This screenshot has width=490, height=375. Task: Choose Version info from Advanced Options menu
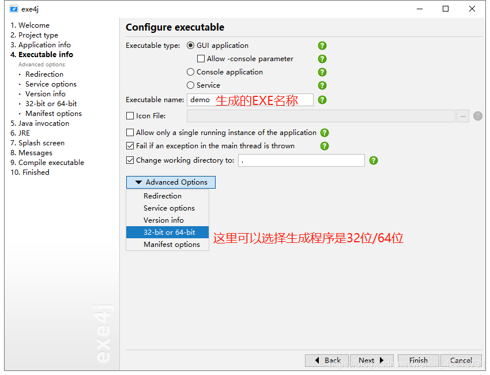(168, 220)
